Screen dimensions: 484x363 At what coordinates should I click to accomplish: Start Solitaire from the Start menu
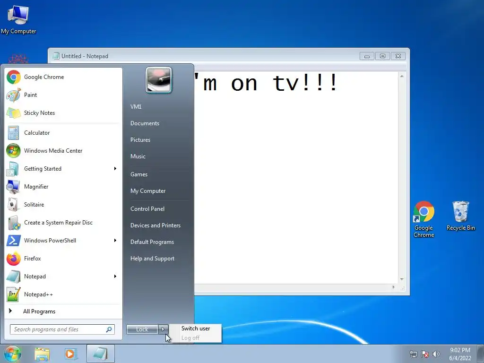[x=63, y=204]
